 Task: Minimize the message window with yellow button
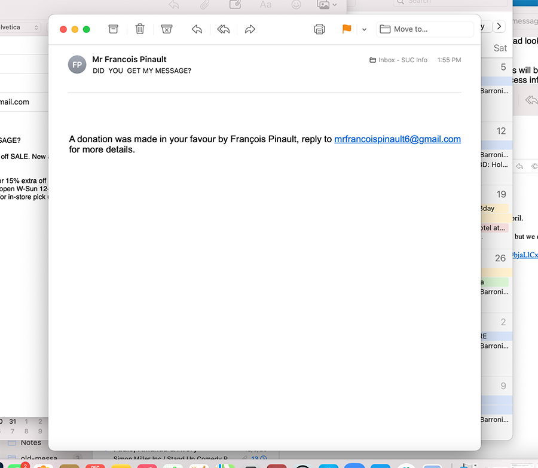tap(75, 29)
